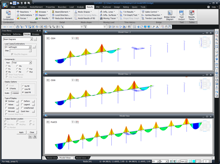The image size is (220, 164).
Task: Click the Local Direction ribbon icon
Action: [x=53, y=15]
